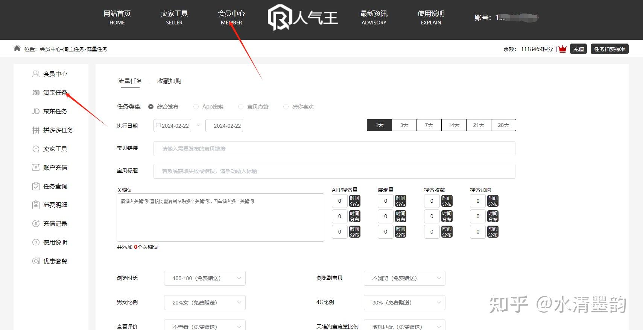This screenshot has width=643, height=330.
Task: Open second-row 时间分布 for 搜索加购
Action: 493,216
